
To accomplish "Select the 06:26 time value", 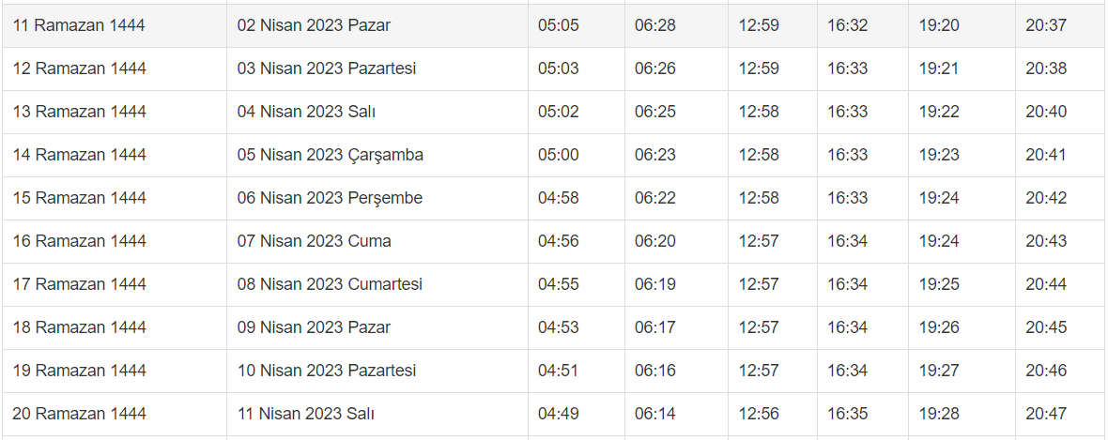I will (654, 68).
